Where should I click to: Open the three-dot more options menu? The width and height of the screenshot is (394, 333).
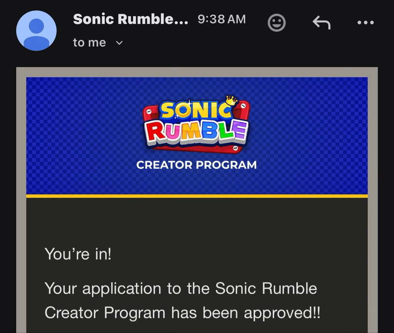[x=365, y=23]
